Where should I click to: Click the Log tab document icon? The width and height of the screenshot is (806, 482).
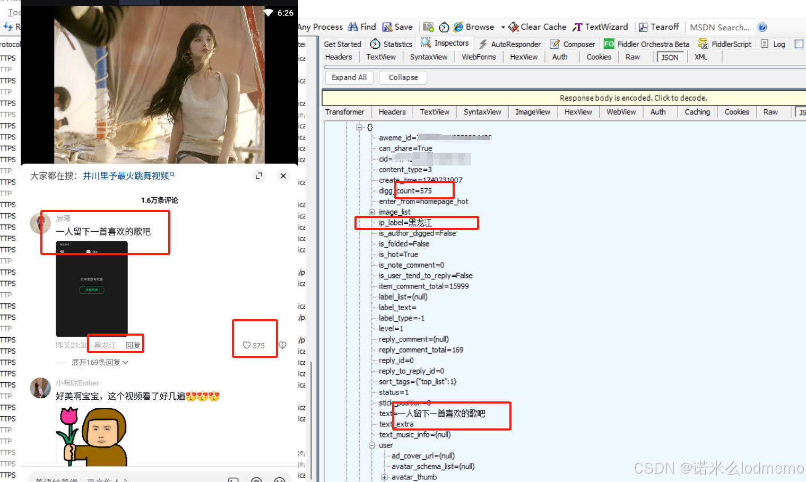[765, 43]
